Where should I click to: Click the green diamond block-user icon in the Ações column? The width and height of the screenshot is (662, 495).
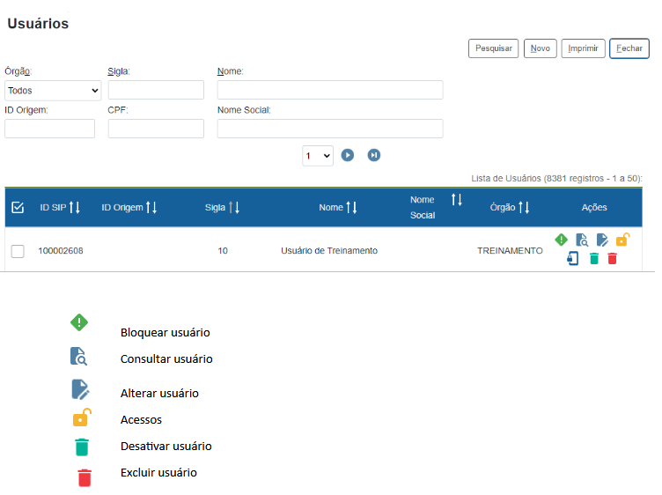561,240
